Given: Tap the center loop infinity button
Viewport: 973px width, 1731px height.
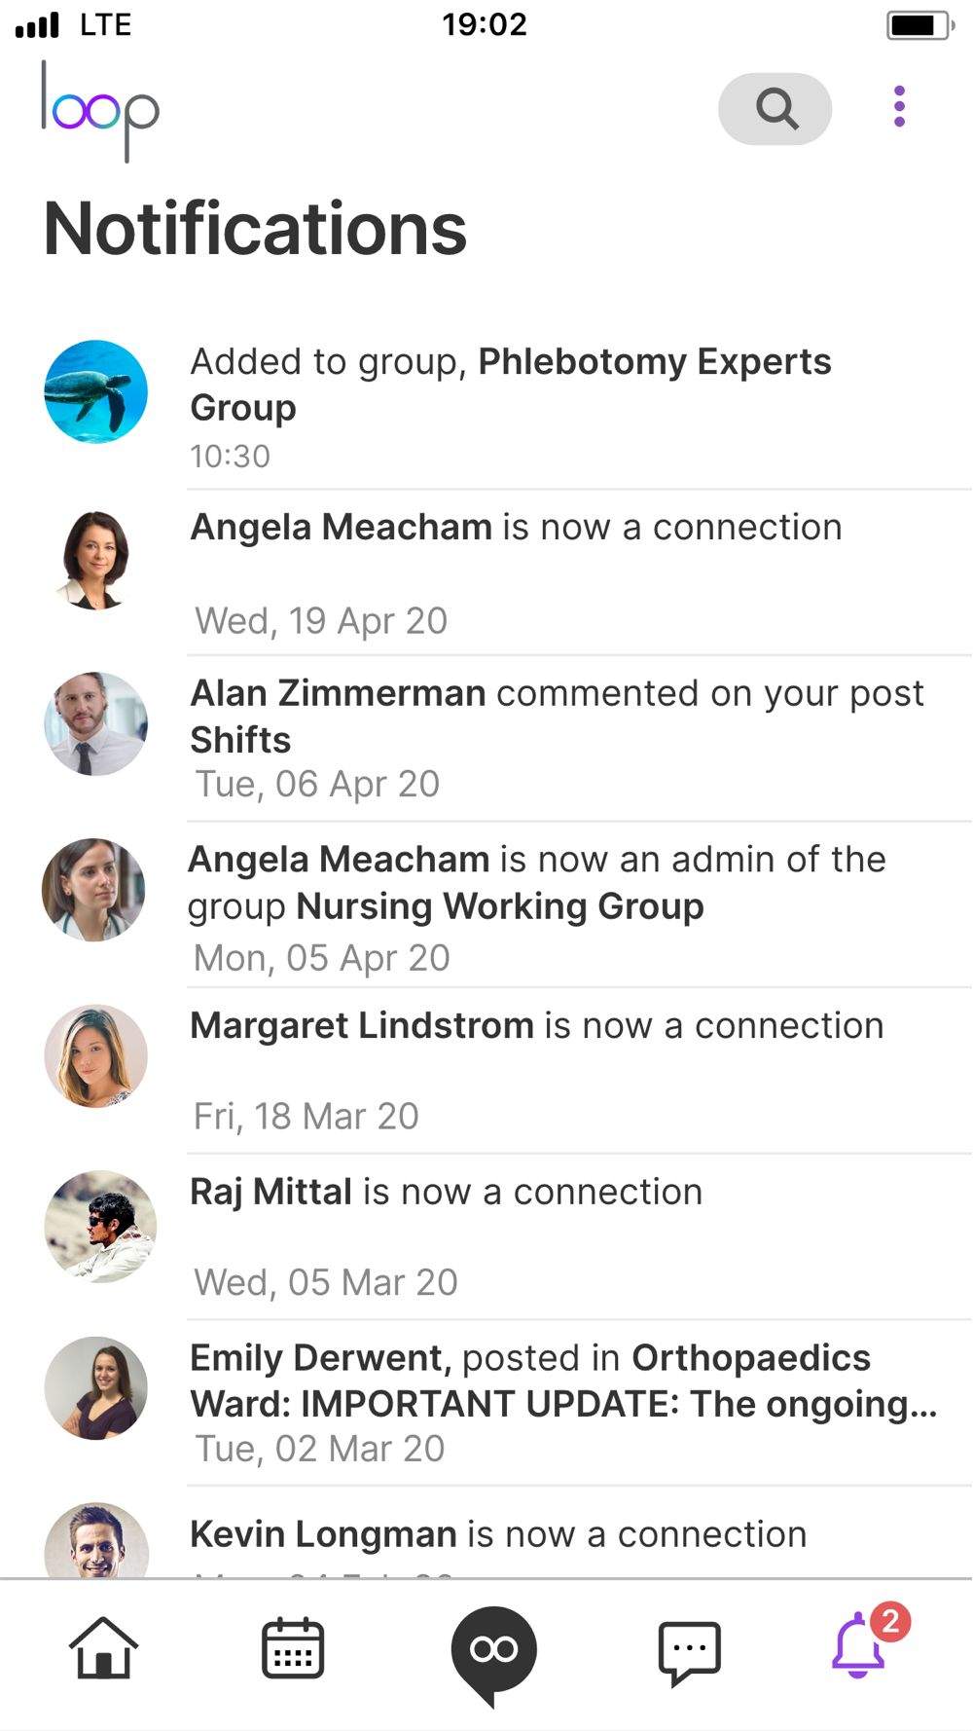Looking at the screenshot, I should [x=493, y=1651].
